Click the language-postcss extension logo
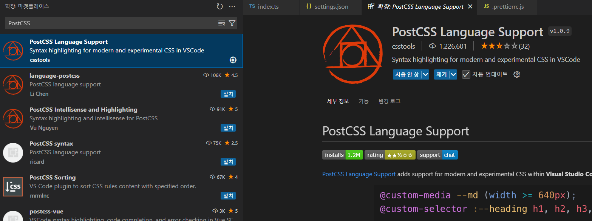592x221 pixels. tap(13, 85)
